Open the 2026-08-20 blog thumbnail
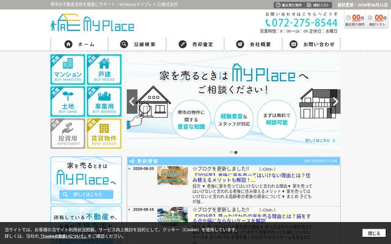Screen dimensions: 391x244 tap(172, 176)
